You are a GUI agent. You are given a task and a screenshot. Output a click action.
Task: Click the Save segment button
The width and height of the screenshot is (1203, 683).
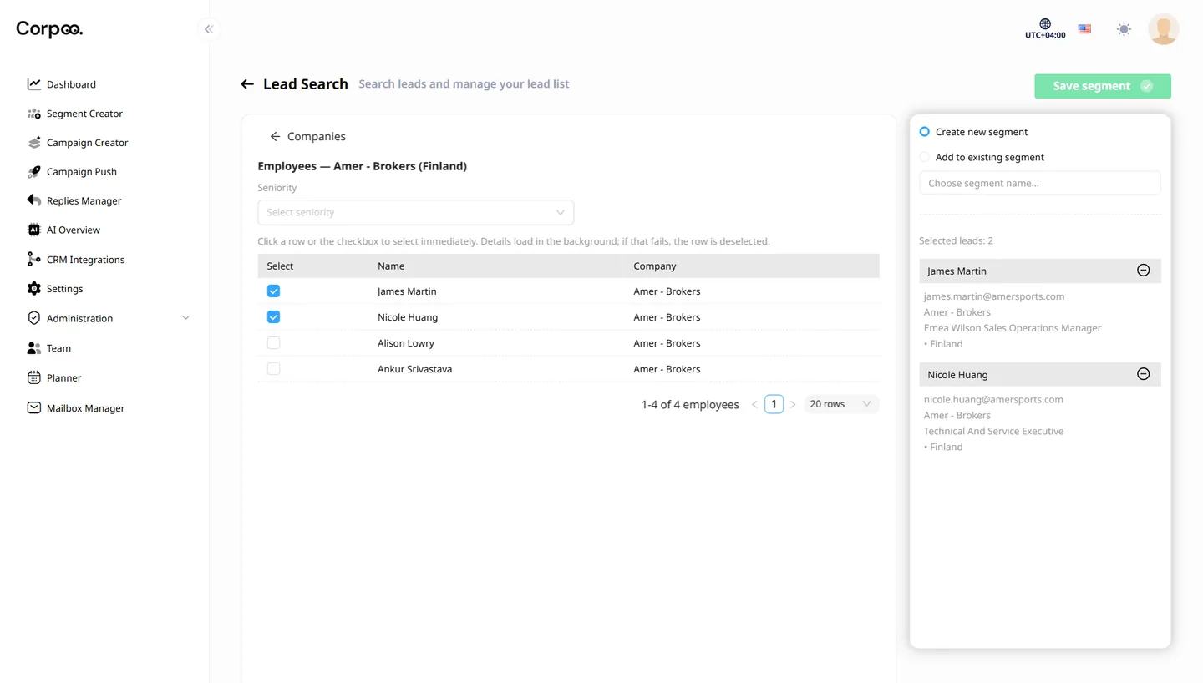[1102, 86]
